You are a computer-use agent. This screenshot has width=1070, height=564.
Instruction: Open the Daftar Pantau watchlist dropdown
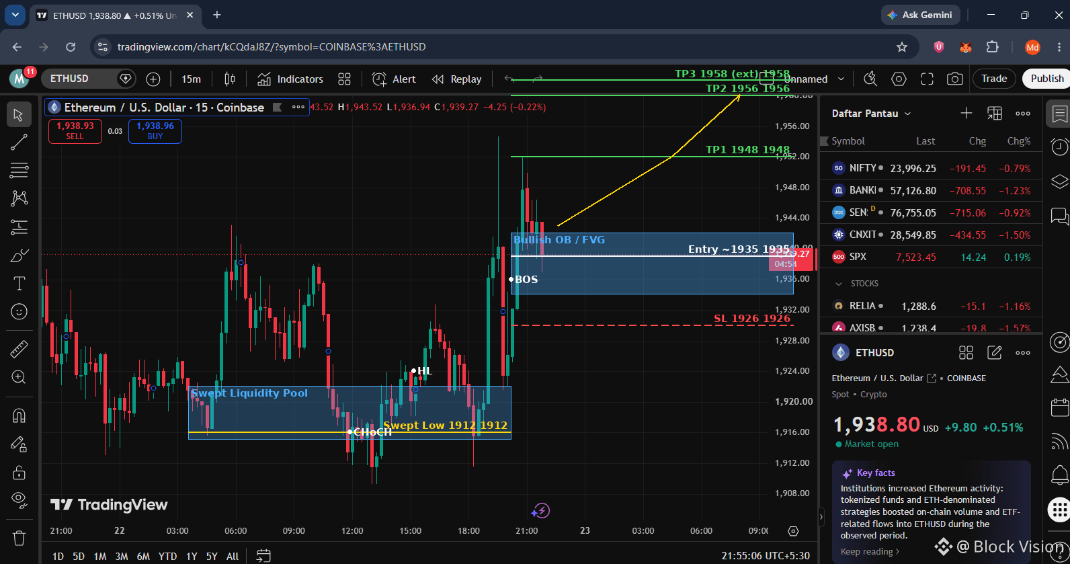872,114
